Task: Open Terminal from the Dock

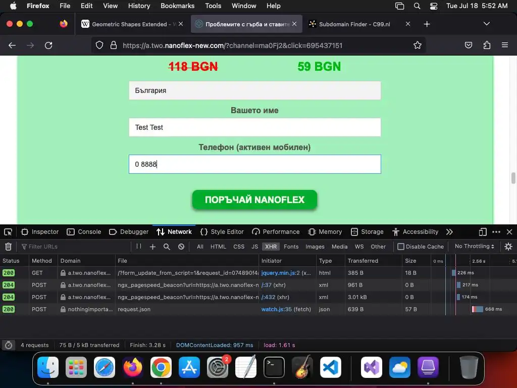Action: click(x=274, y=367)
